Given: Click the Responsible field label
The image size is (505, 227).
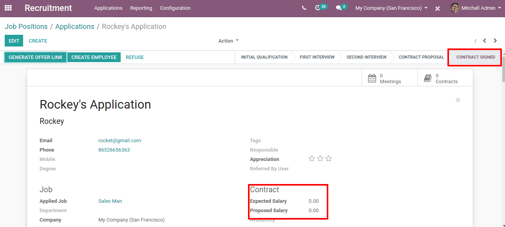Looking at the screenshot, I should click(x=264, y=150).
